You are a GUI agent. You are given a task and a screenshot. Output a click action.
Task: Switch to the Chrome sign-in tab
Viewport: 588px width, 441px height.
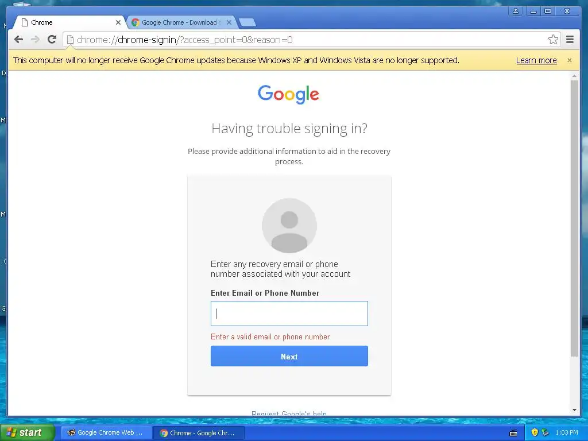point(69,22)
